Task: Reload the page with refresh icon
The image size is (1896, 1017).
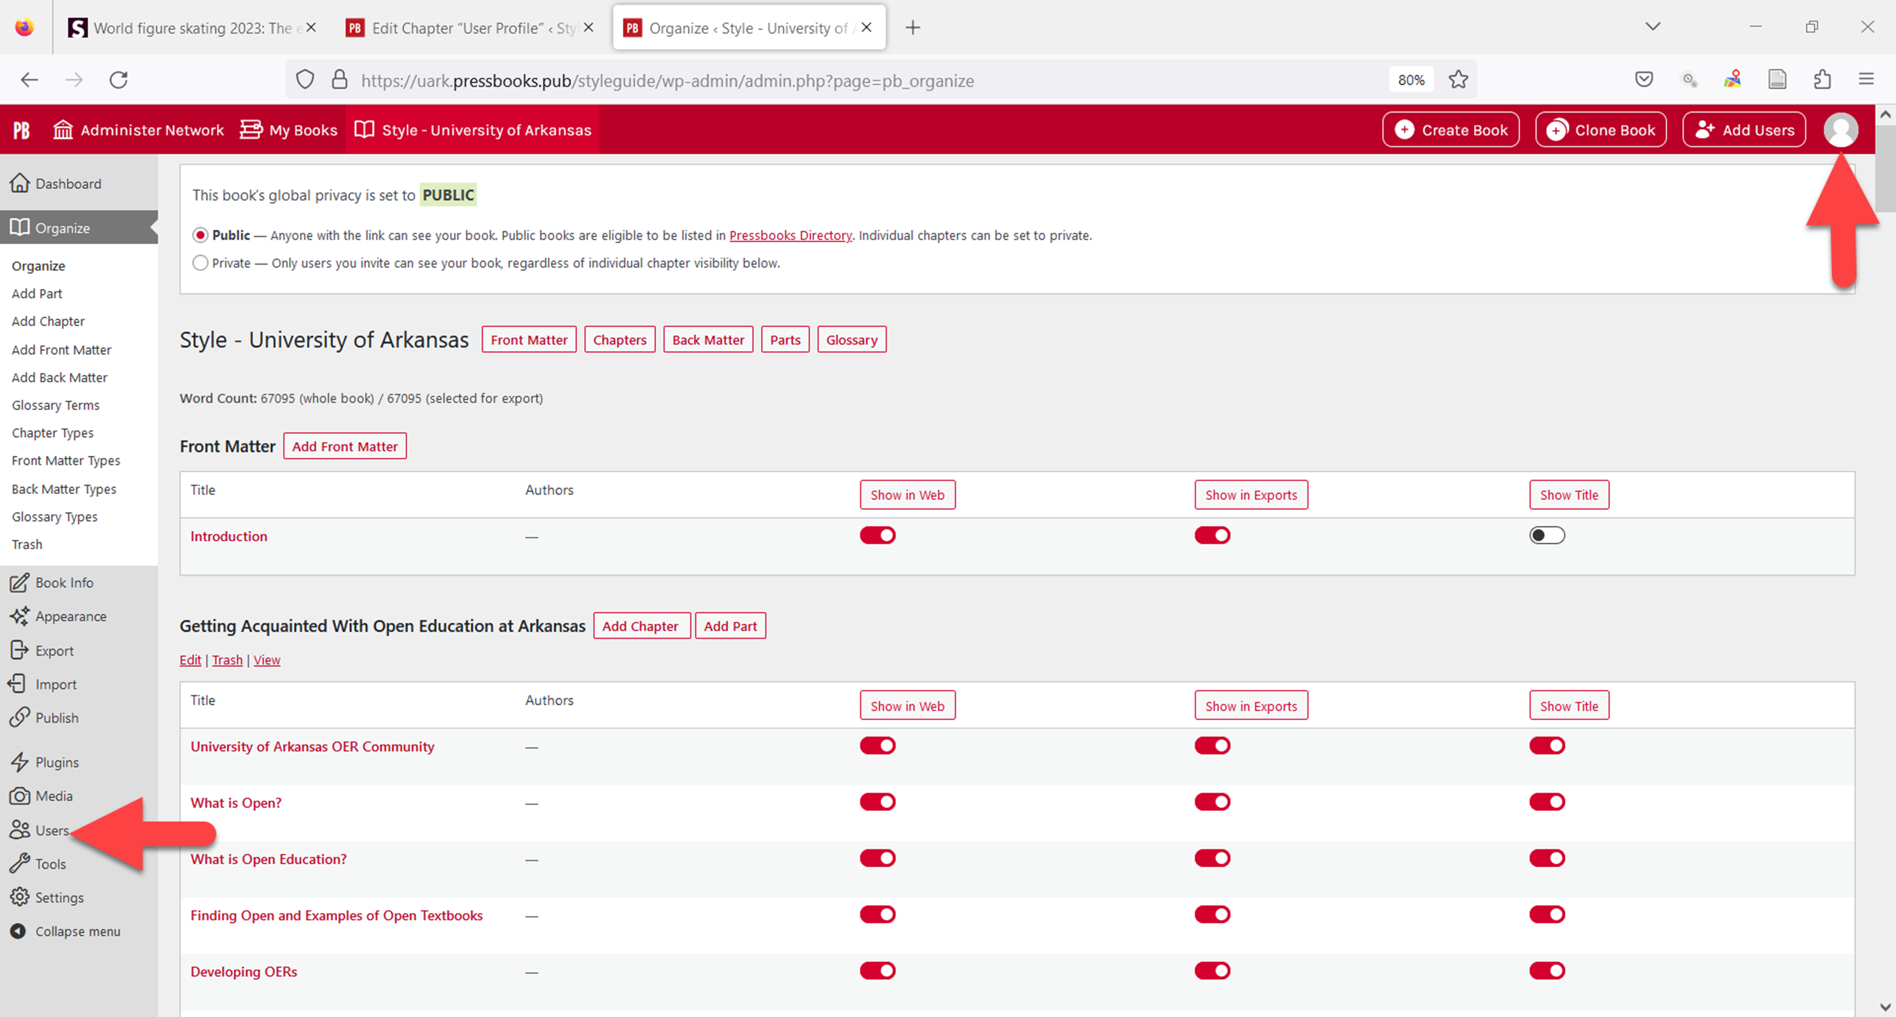Action: 118,79
